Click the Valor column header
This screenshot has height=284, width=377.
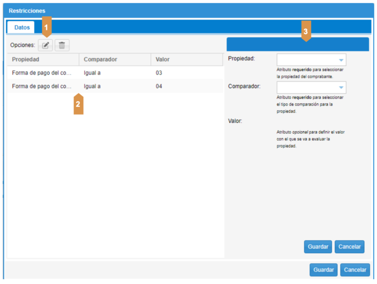(x=187, y=60)
